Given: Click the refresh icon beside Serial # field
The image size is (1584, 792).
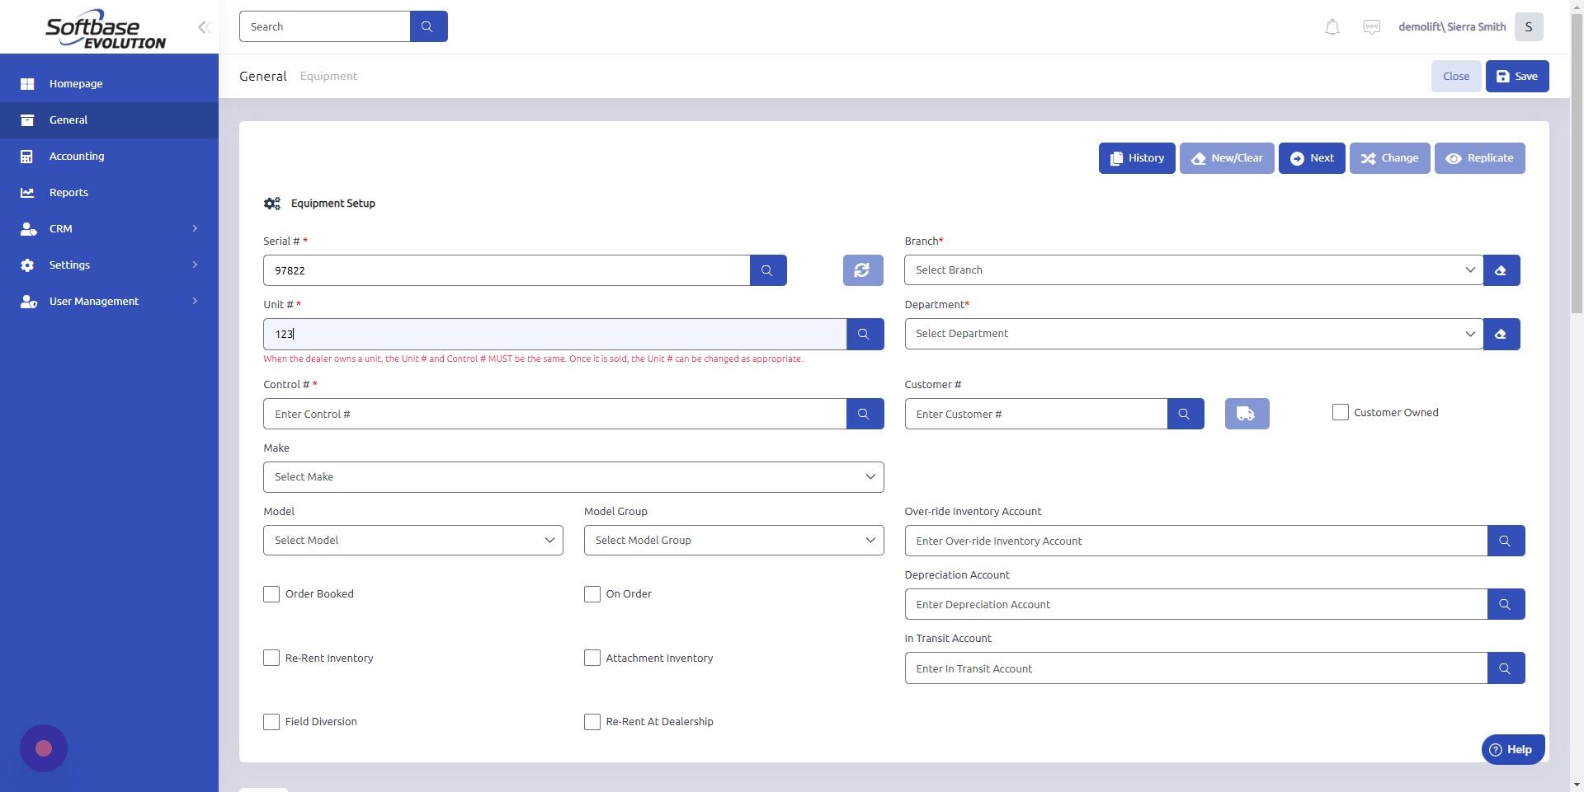Looking at the screenshot, I should [x=861, y=269].
